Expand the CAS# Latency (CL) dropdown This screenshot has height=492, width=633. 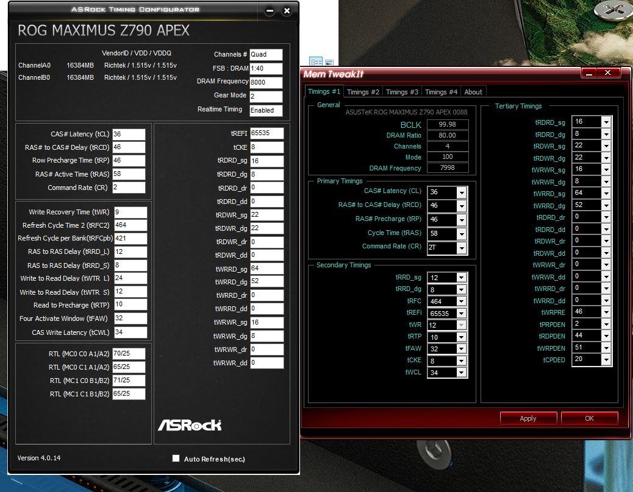pos(462,192)
